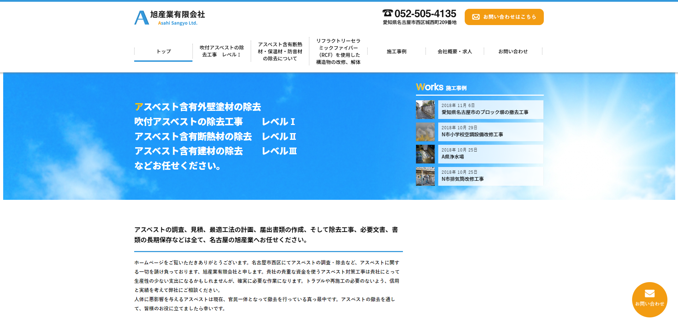Click the N市小学校空調設備改修工事 thumbnail image
Image resolution: width=678 pixels, height=328 pixels.
pos(425,132)
